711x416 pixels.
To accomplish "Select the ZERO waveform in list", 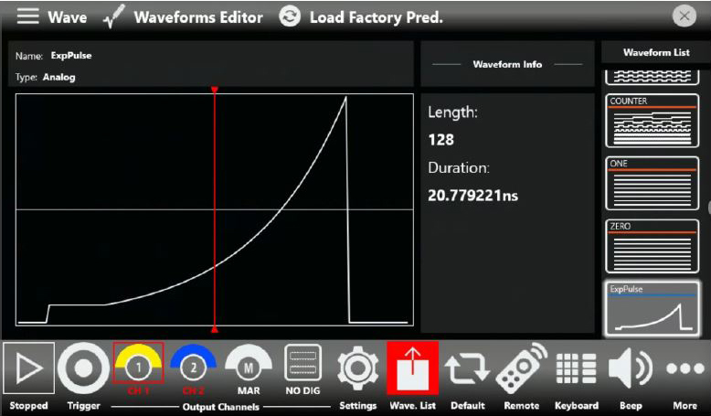I will (652, 245).
